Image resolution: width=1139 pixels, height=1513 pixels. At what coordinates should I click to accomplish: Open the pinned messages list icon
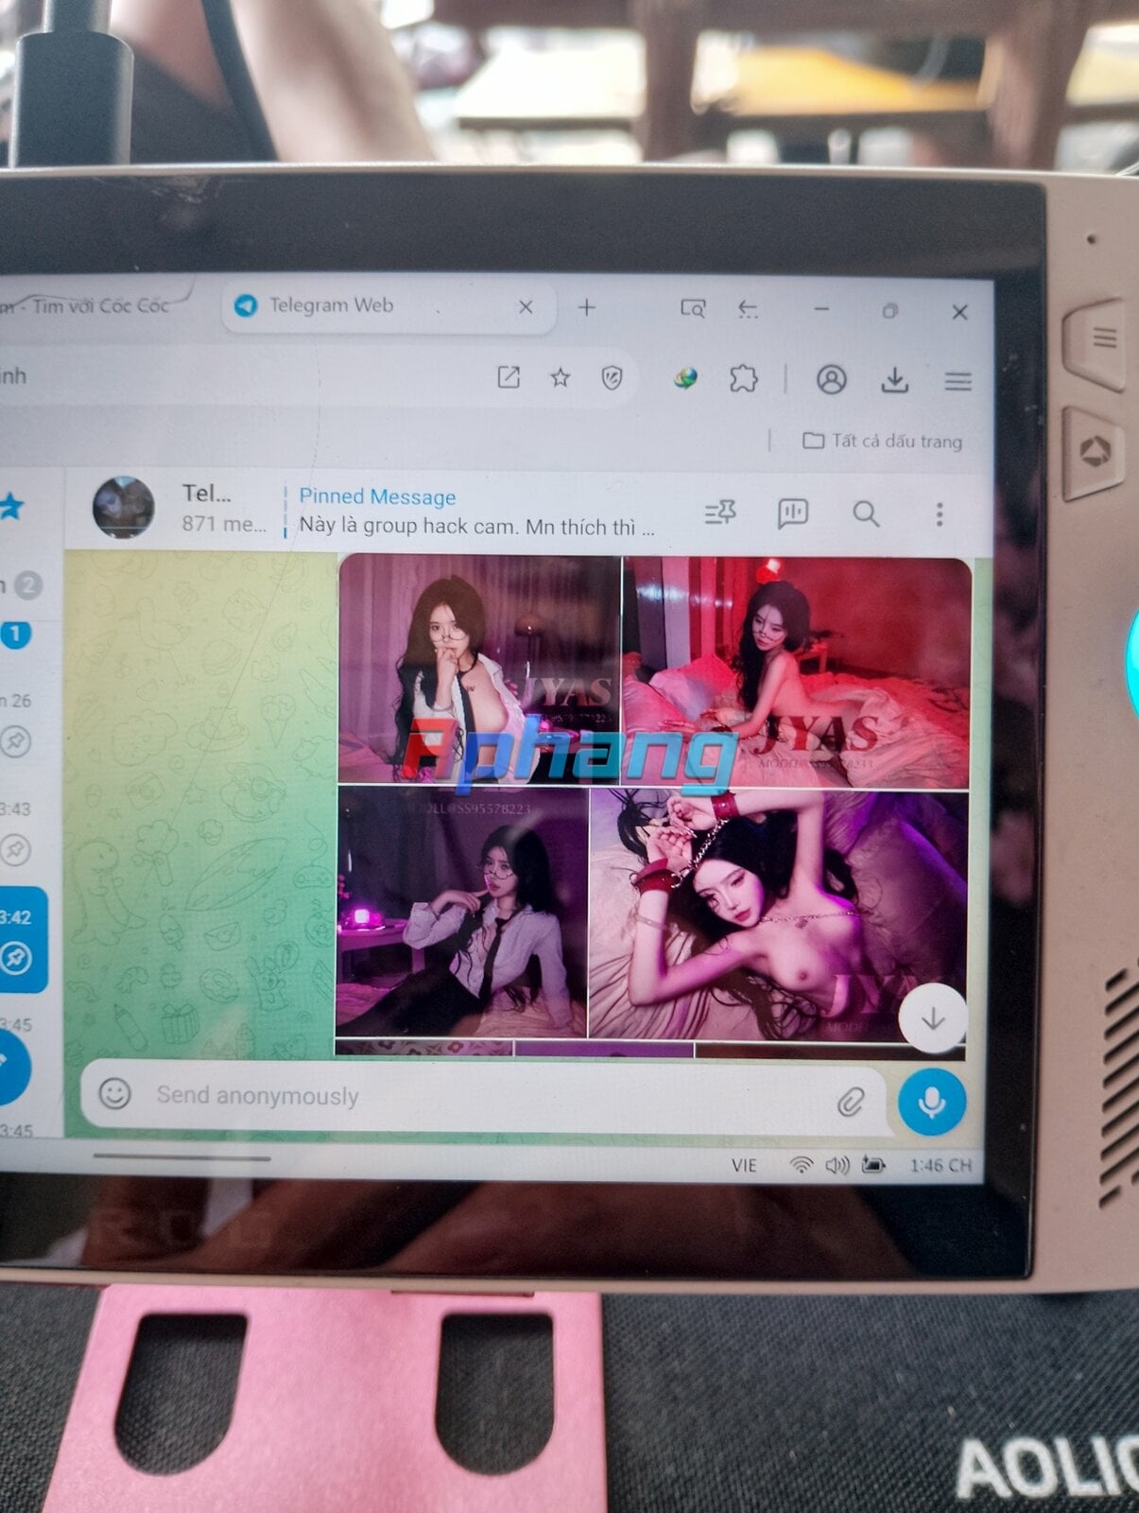click(x=721, y=513)
